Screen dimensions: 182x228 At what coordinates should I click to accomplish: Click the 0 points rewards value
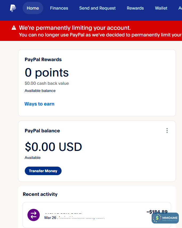coord(47,73)
